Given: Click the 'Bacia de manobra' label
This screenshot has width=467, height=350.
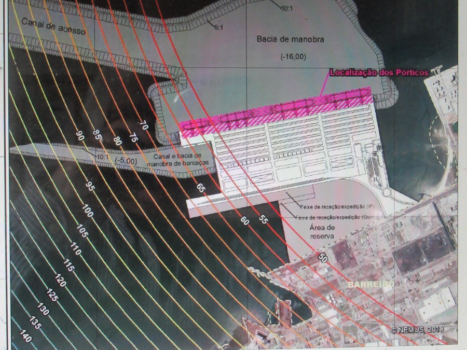Looking at the screenshot, I should (x=291, y=39).
